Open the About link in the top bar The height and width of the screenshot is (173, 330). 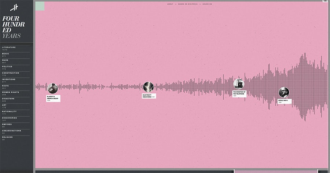(x=170, y=4)
